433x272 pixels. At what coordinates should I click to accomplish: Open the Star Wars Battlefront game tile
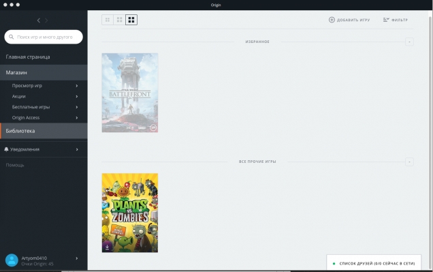pyautogui.click(x=130, y=93)
